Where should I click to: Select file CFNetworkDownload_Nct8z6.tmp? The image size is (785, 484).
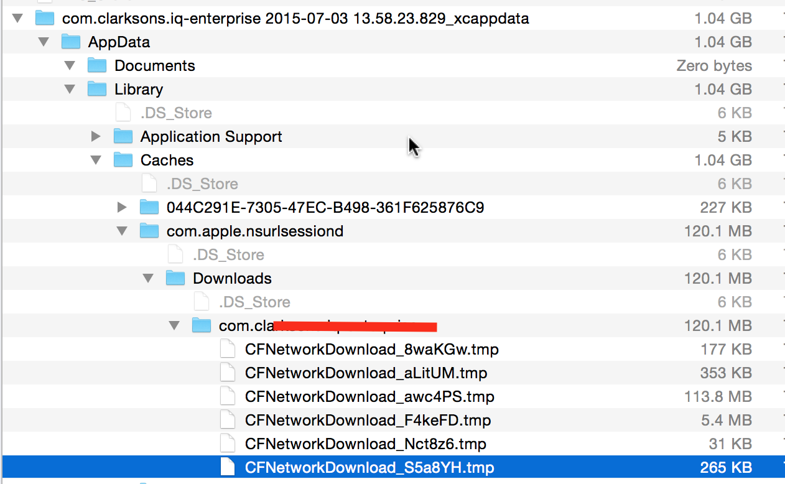(366, 444)
